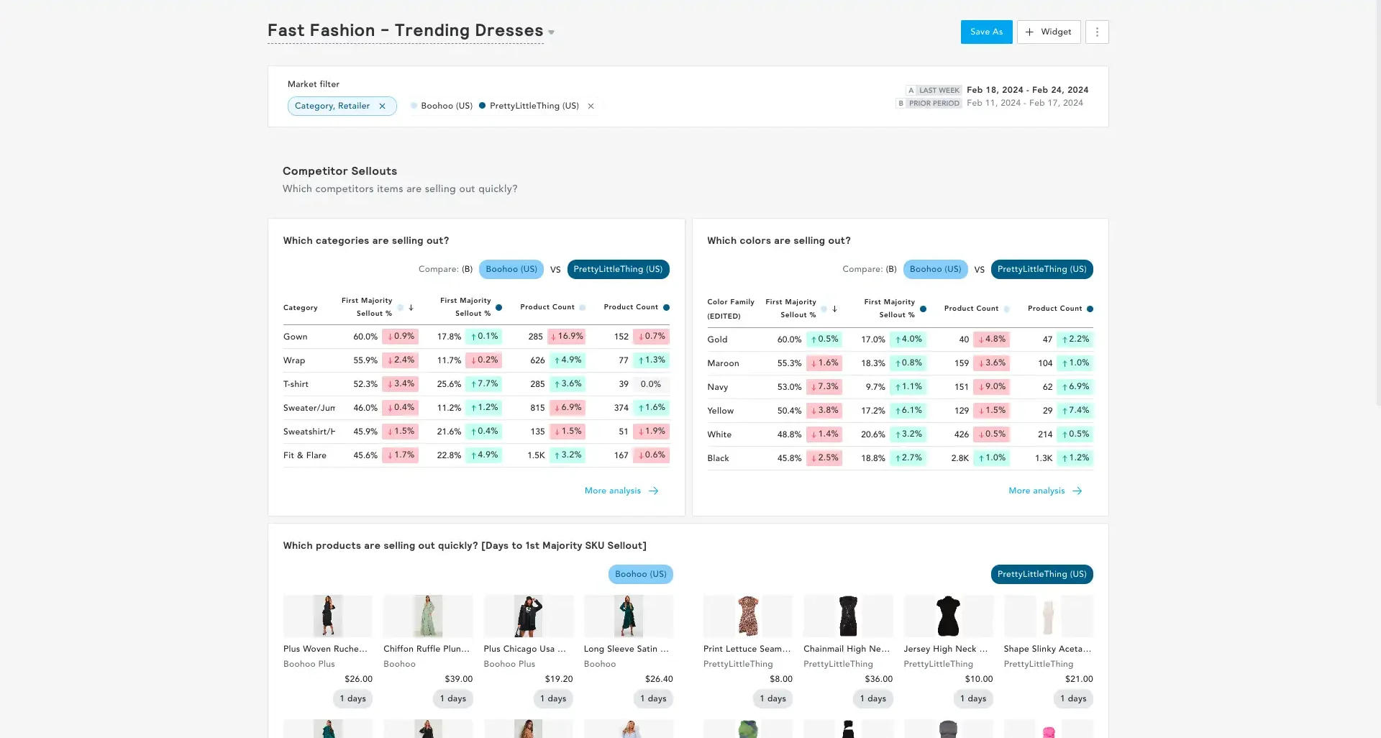Screen dimensions: 1381x738
Task: Toggle PrettyLittleThing (US) in colors compare
Action: tap(1042, 269)
